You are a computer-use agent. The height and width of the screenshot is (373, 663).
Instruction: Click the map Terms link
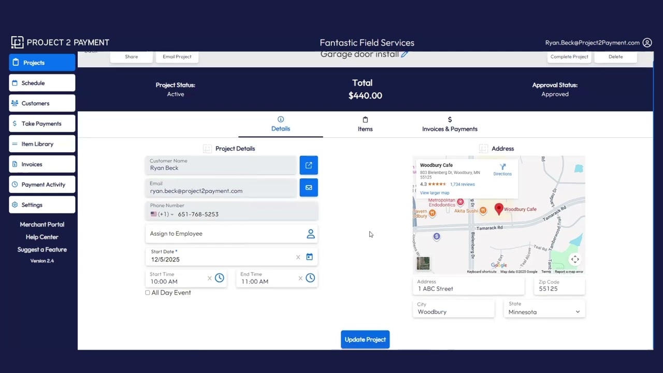(x=546, y=271)
